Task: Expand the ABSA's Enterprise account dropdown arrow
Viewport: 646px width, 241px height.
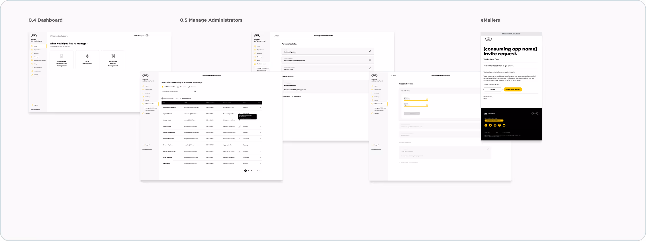Action: pos(150,36)
